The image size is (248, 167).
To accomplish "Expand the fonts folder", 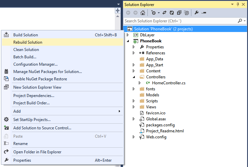I will [x=134, y=89].
